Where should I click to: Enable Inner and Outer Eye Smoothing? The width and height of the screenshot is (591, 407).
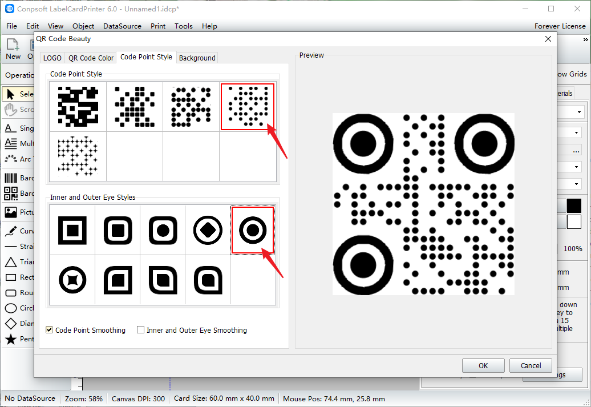tap(140, 330)
